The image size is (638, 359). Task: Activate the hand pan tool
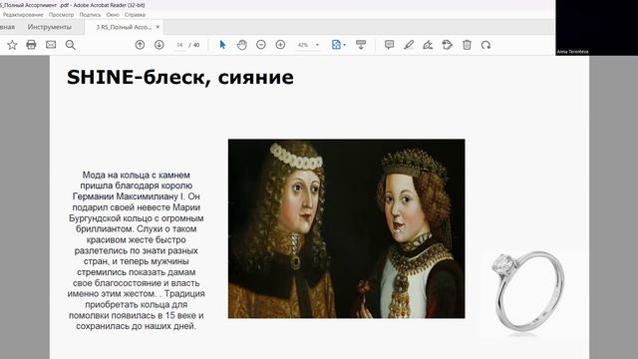tap(241, 45)
